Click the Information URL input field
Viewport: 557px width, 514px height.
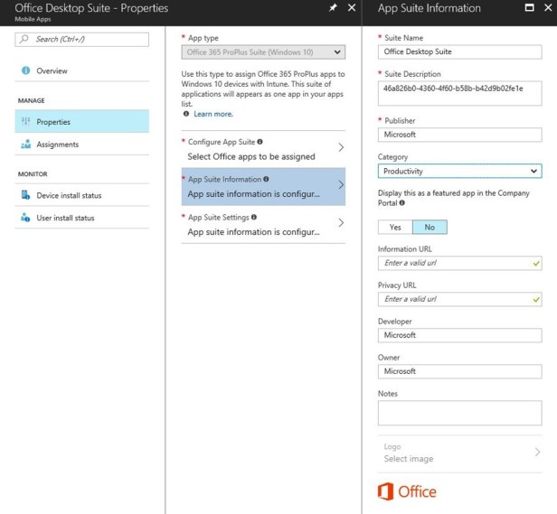pyautogui.click(x=455, y=263)
